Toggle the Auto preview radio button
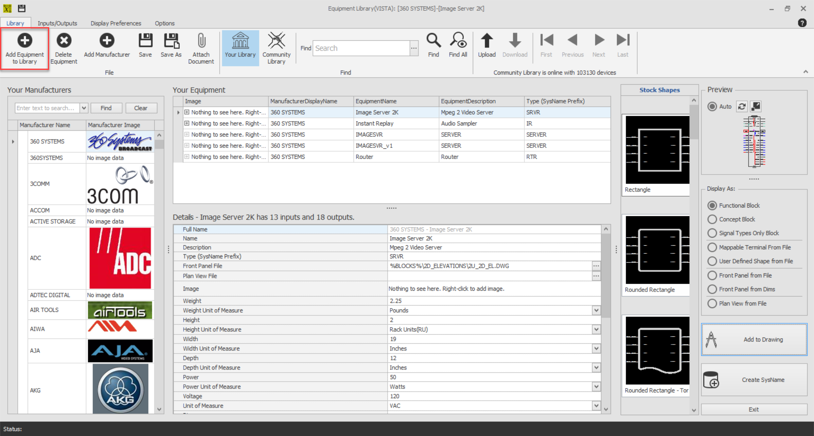The height and width of the screenshot is (436, 814). [712, 106]
